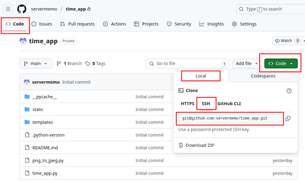Click the repository avatar beside time_app title
The height and width of the screenshot is (182, 305).
click(23, 41)
